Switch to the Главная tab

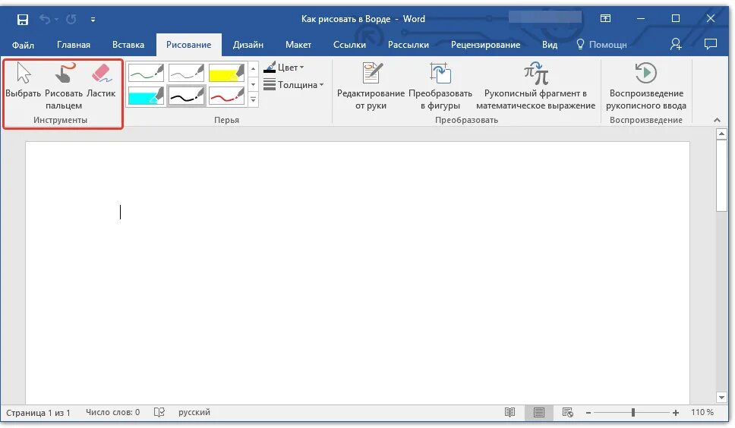[74, 45]
